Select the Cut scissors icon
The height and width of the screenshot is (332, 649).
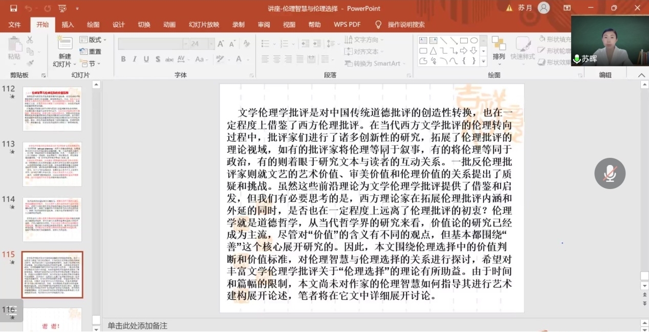30,40
